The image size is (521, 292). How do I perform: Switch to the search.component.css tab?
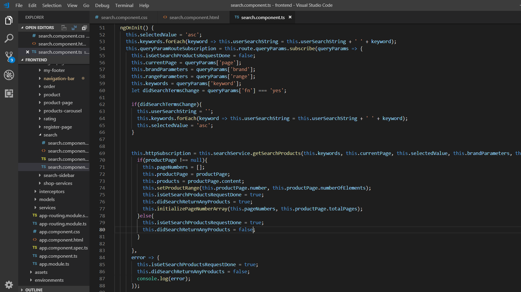click(x=124, y=17)
